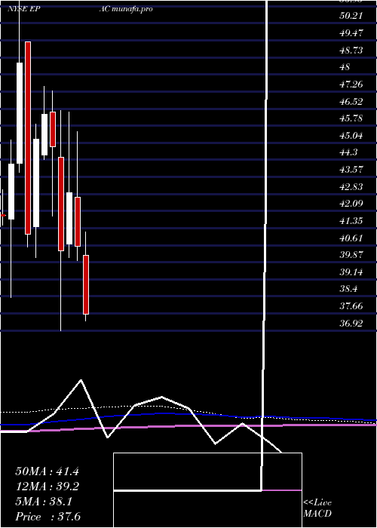Image resolution: width=377 pixels, height=528 pixels.
Task: Click the 38.4 price axis label
Action: pyautogui.click(x=348, y=289)
